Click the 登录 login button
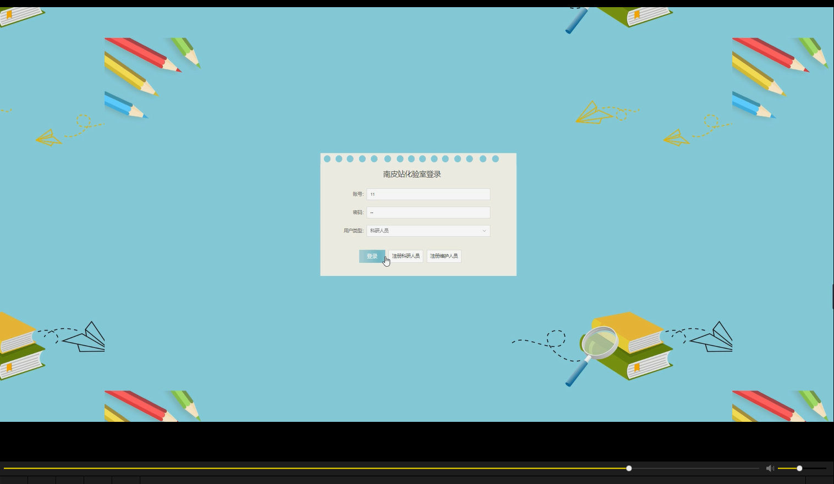Image resolution: width=834 pixels, height=484 pixels. [372, 256]
